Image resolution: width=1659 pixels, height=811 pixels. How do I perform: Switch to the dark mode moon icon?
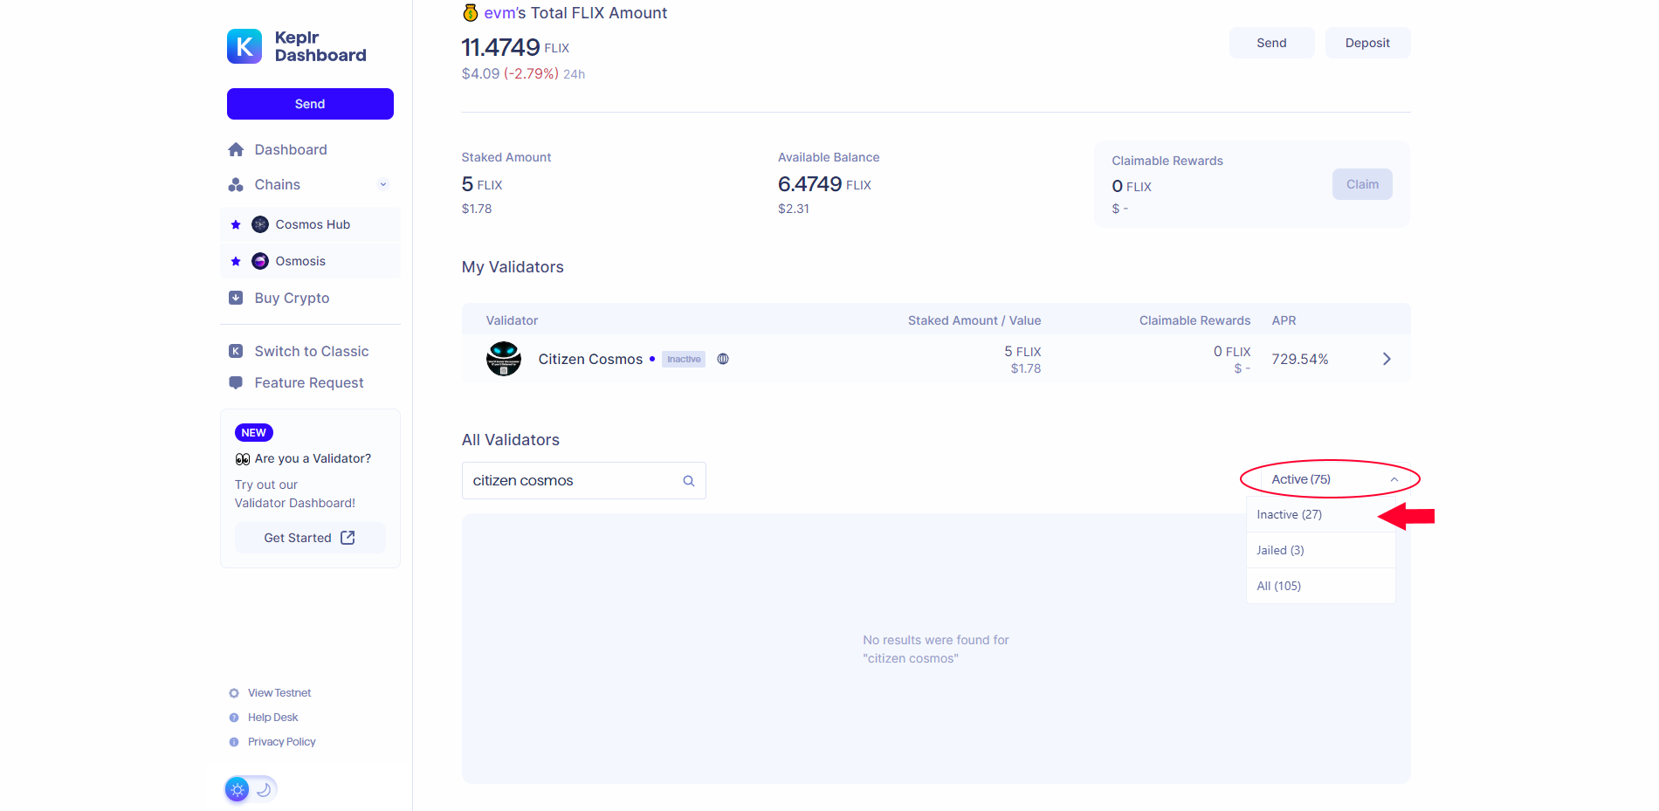(x=264, y=789)
